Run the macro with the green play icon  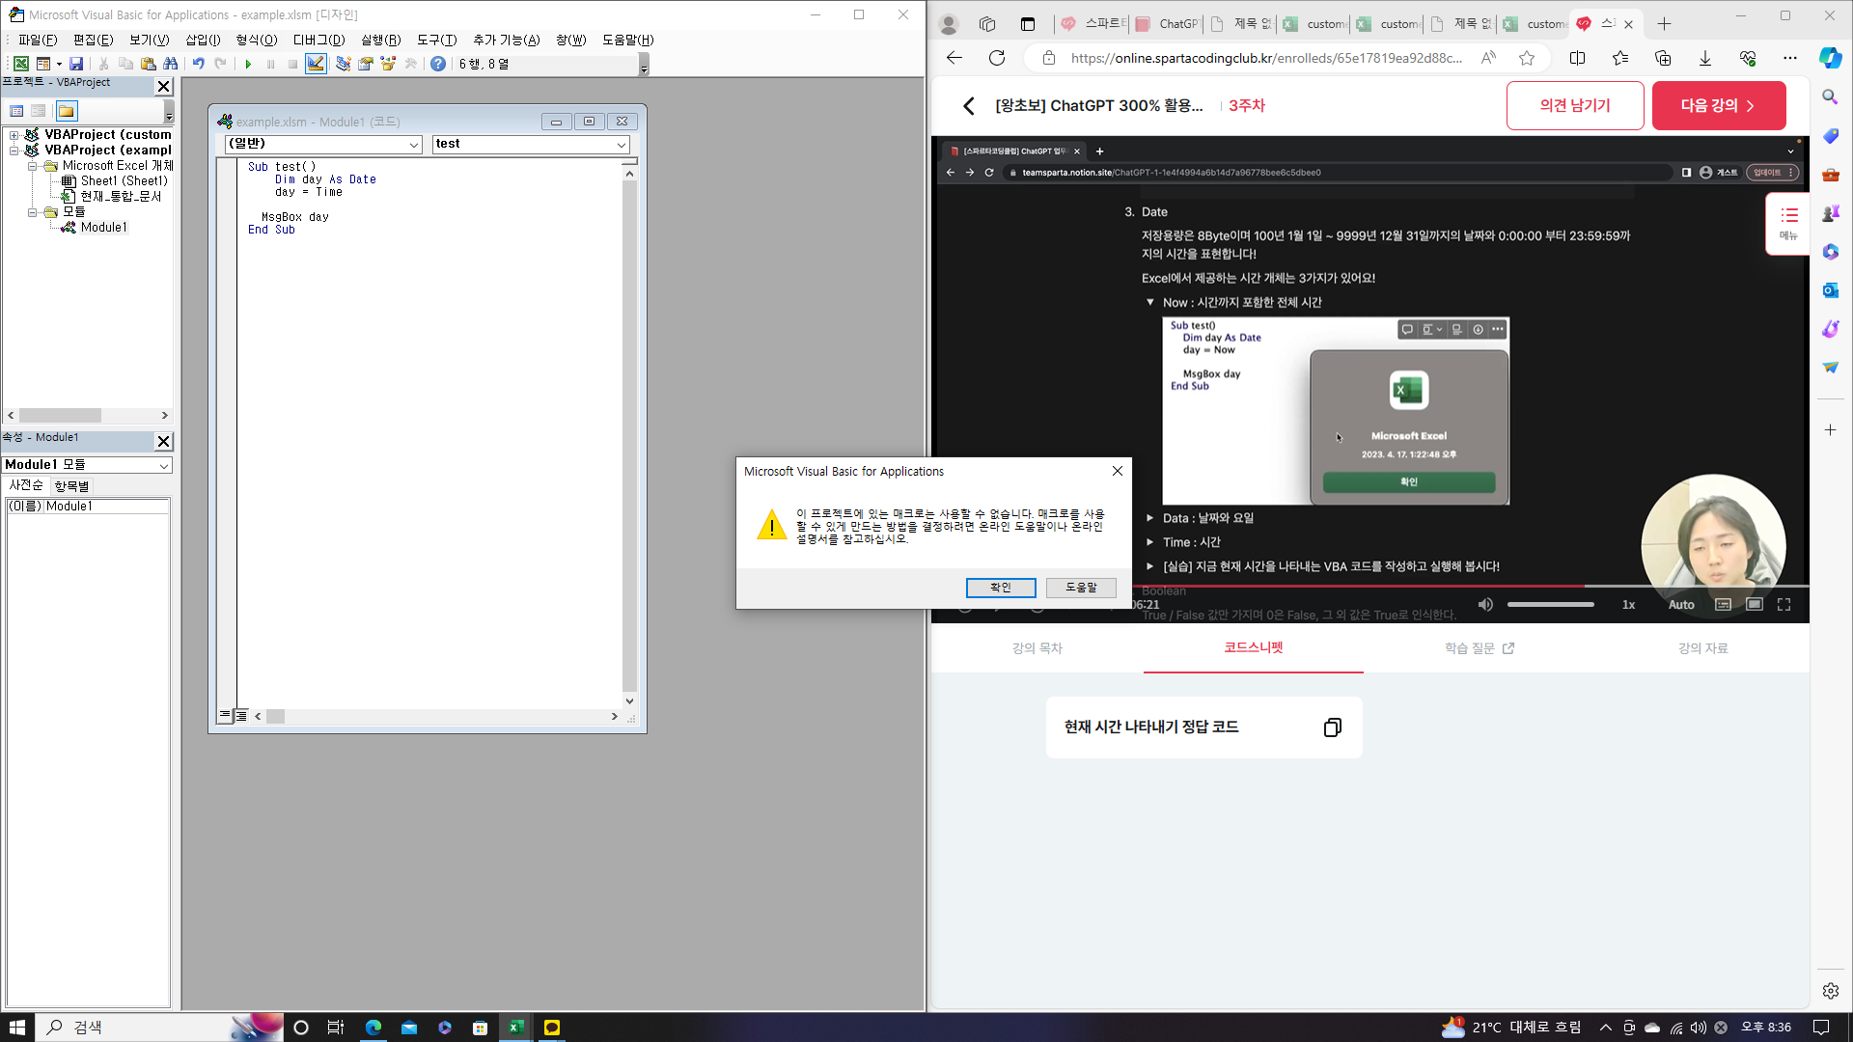point(248,64)
